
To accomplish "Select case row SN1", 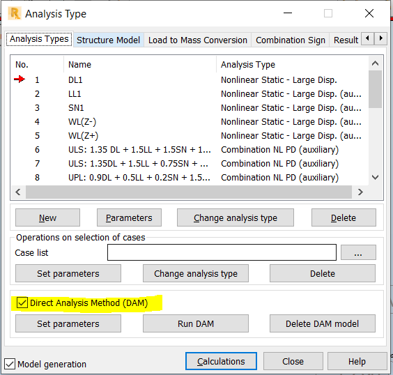I will pos(190,108).
